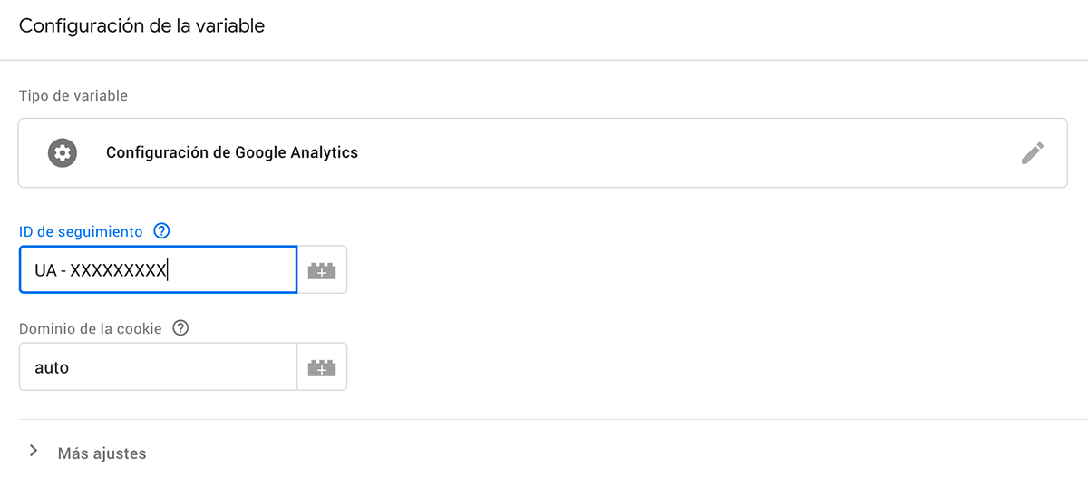Click the auto value in cookie domain
Image resolution: width=1088 pixels, height=477 pixels.
pos(52,368)
